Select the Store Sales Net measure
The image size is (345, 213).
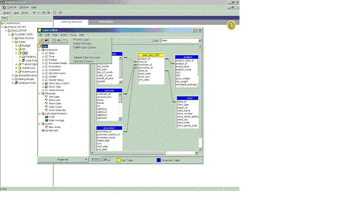[57, 110]
